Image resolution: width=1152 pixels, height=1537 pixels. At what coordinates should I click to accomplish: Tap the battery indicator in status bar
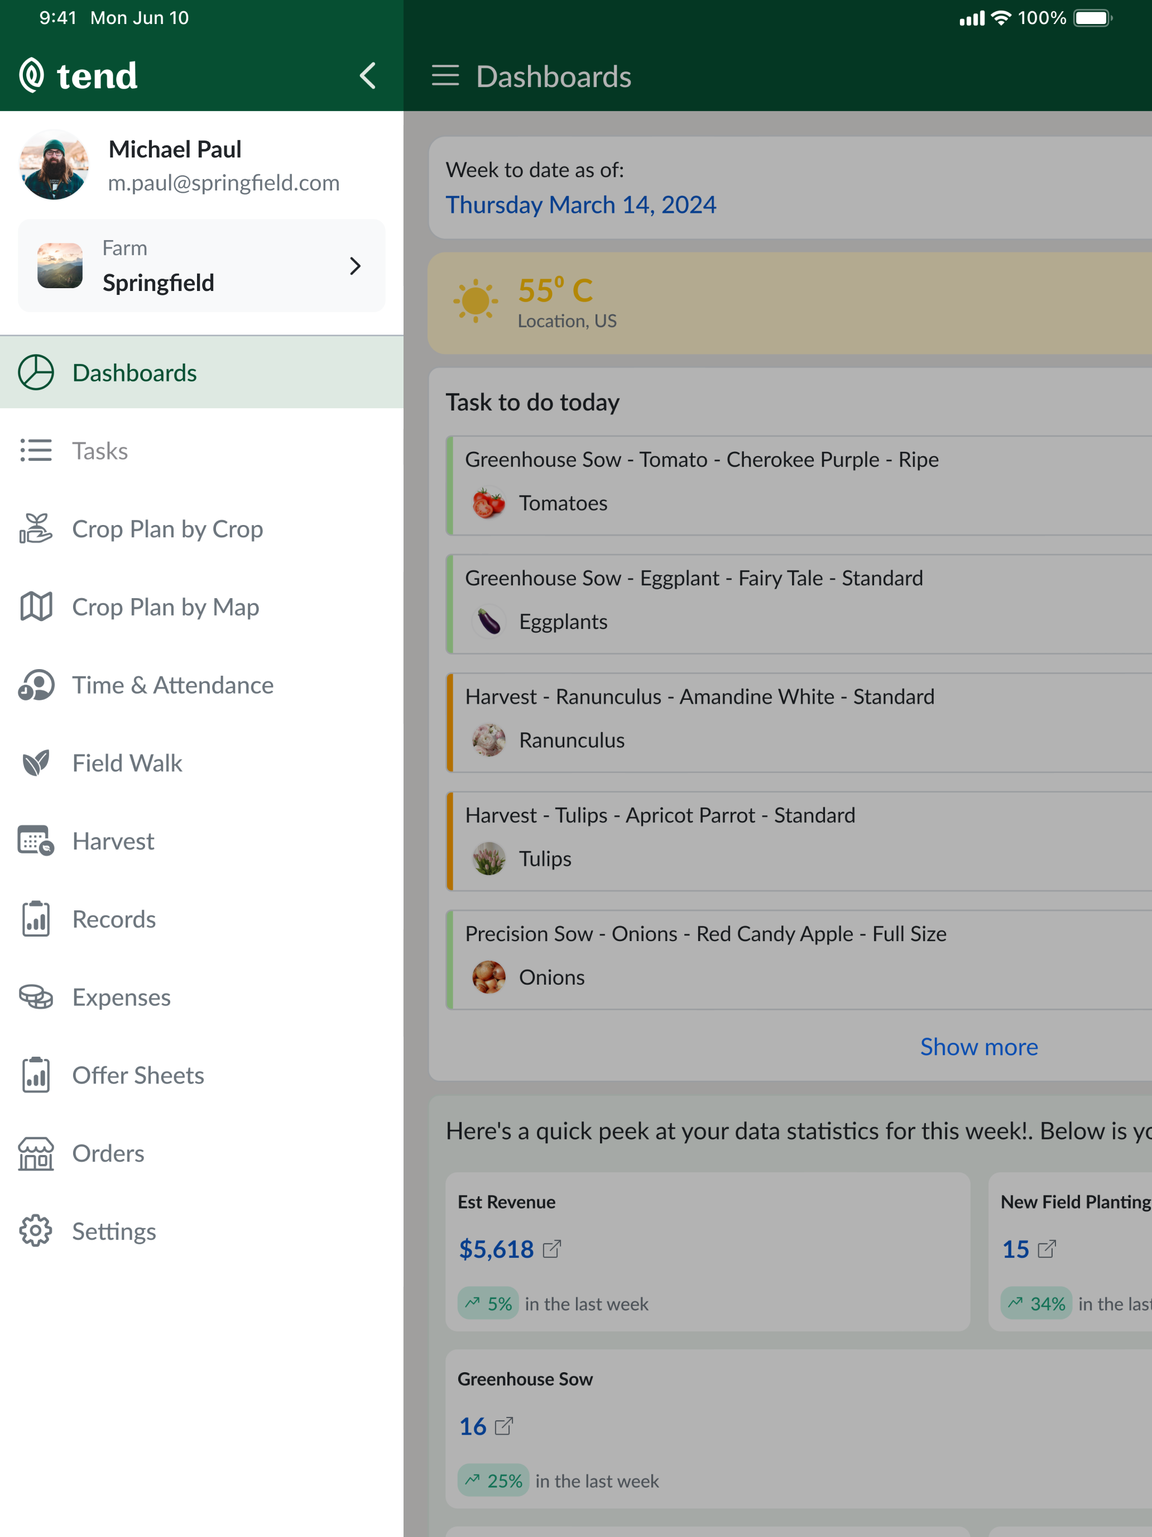1093,18
